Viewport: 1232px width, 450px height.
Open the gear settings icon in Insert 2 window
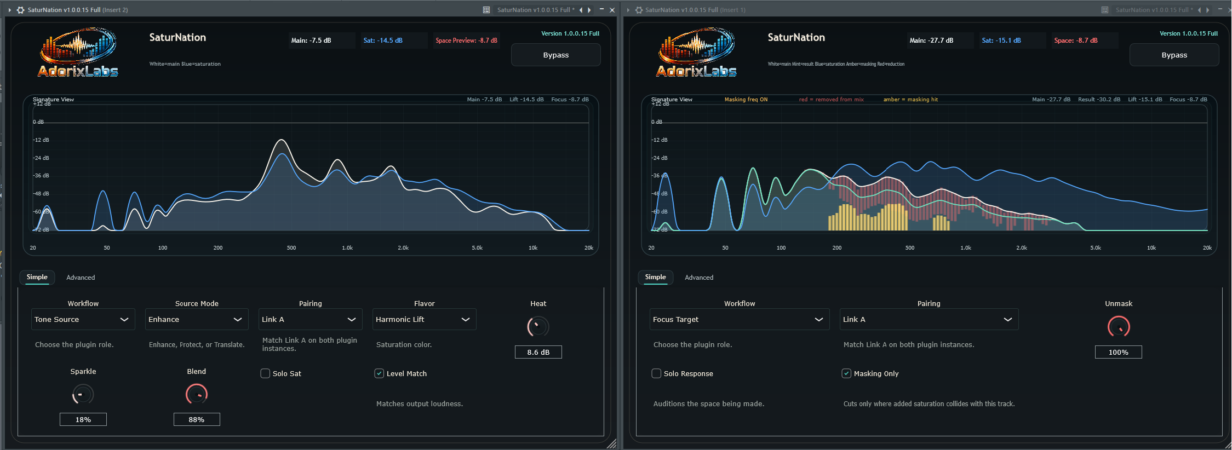(x=21, y=10)
